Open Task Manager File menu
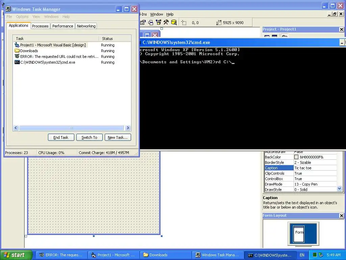The width and height of the screenshot is (346, 260). pos(9,17)
